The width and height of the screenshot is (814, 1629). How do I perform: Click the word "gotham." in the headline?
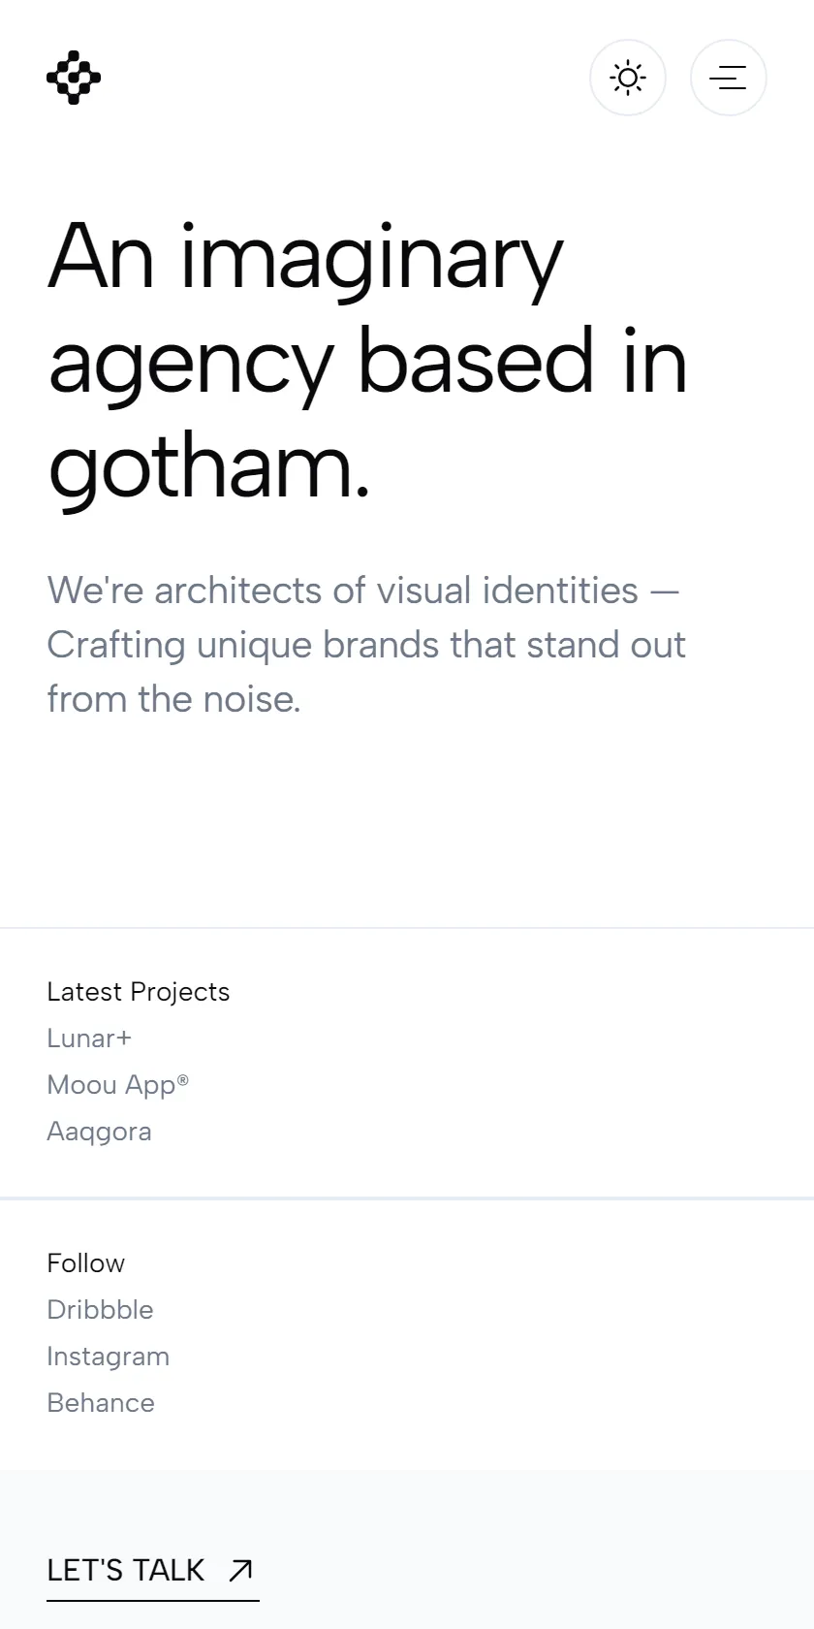click(209, 467)
